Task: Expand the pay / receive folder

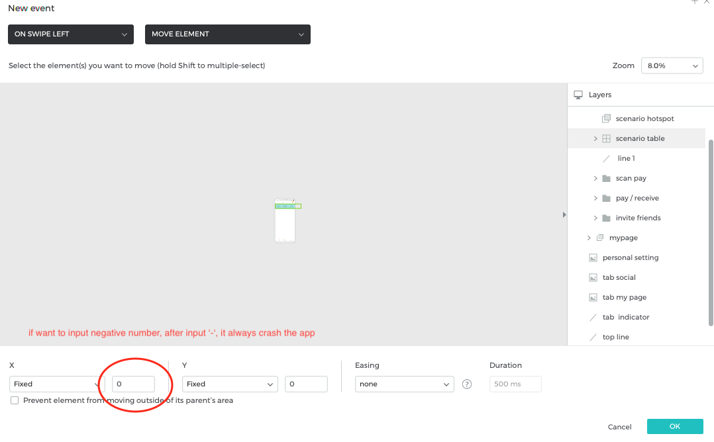Action: click(595, 198)
